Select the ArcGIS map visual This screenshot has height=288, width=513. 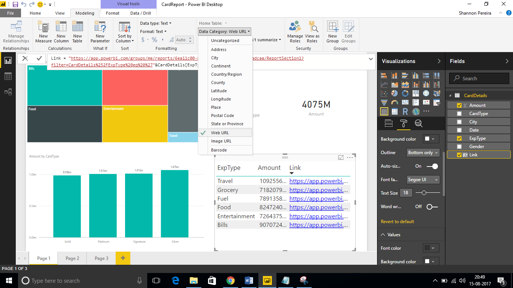point(416,111)
